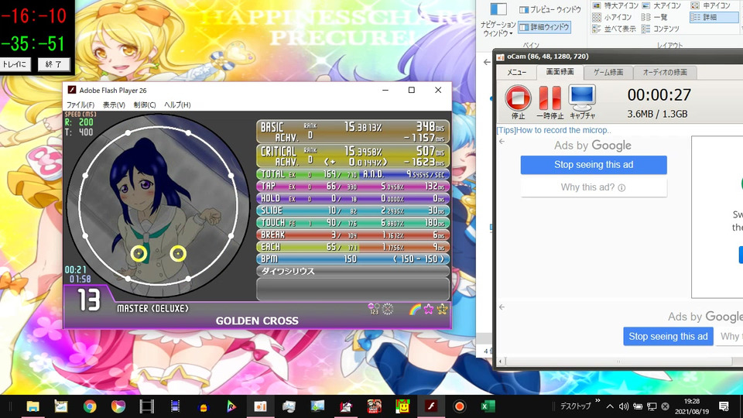Open 表示(V) menu in Flash Player
743x418 pixels.
(115, 104)
